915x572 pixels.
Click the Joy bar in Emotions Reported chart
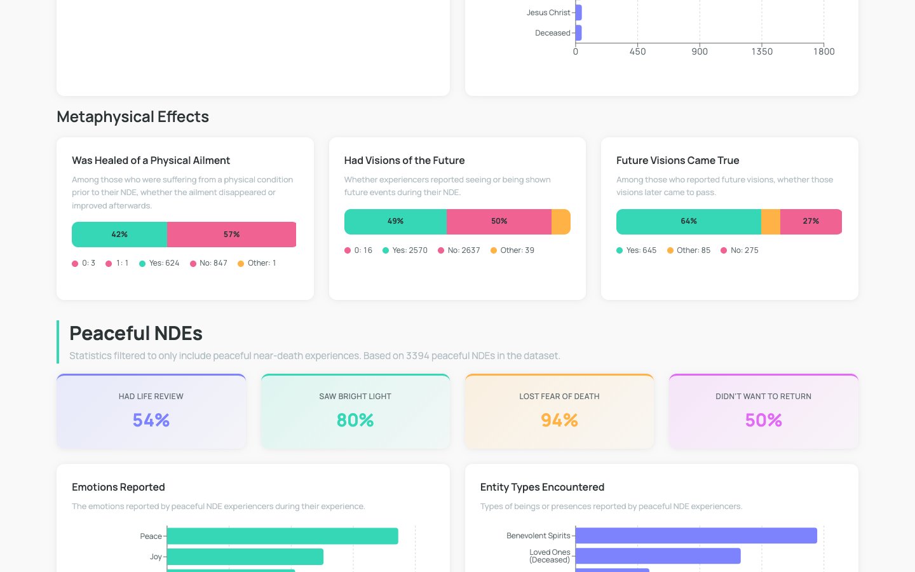(245, 557)
